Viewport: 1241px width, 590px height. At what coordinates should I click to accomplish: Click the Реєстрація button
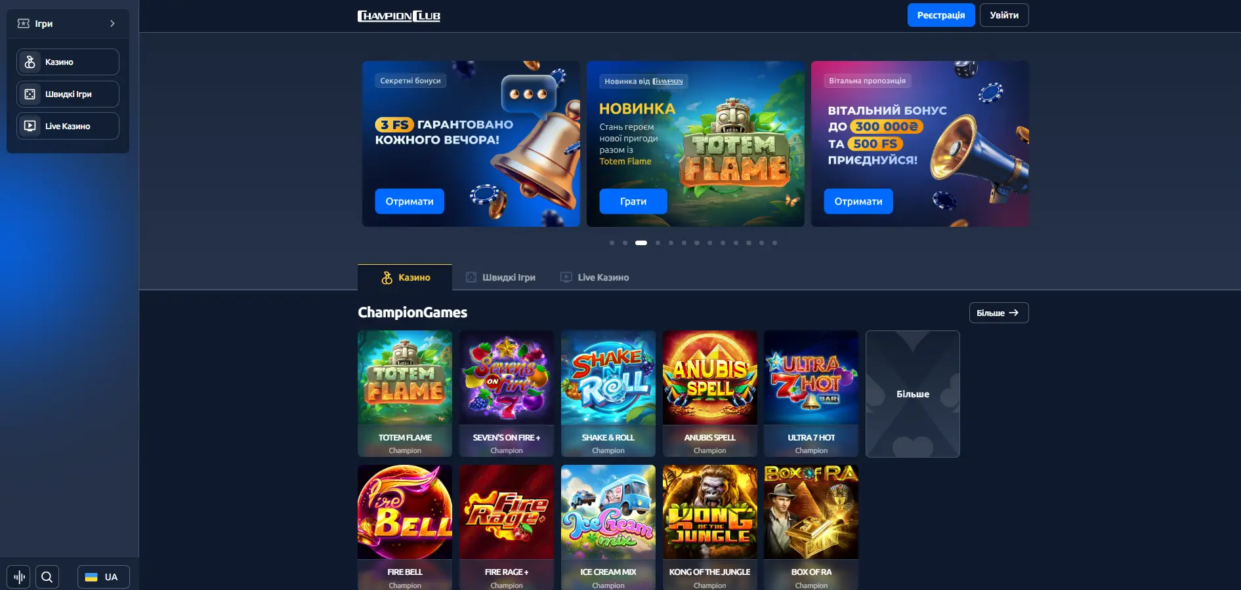coord(940,15)
